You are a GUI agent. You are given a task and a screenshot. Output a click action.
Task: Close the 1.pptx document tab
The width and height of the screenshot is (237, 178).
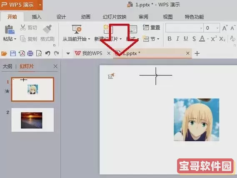(x=188, y=53)
